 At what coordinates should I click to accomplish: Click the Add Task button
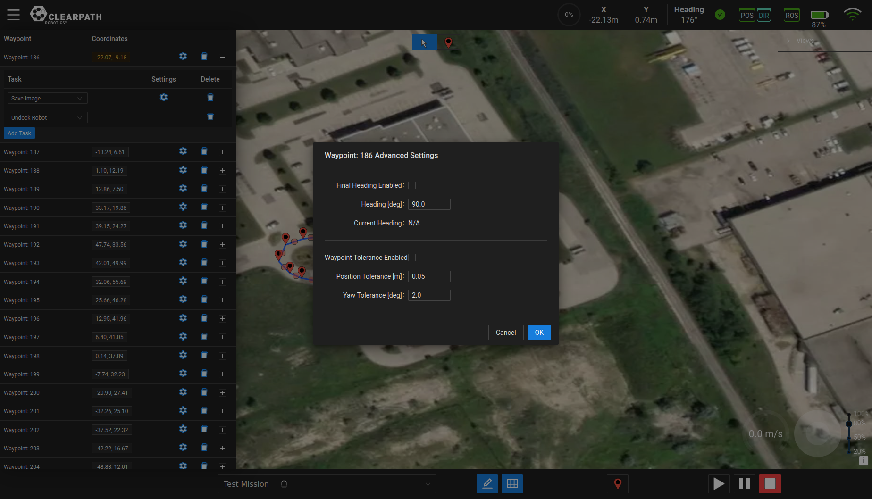19,133
